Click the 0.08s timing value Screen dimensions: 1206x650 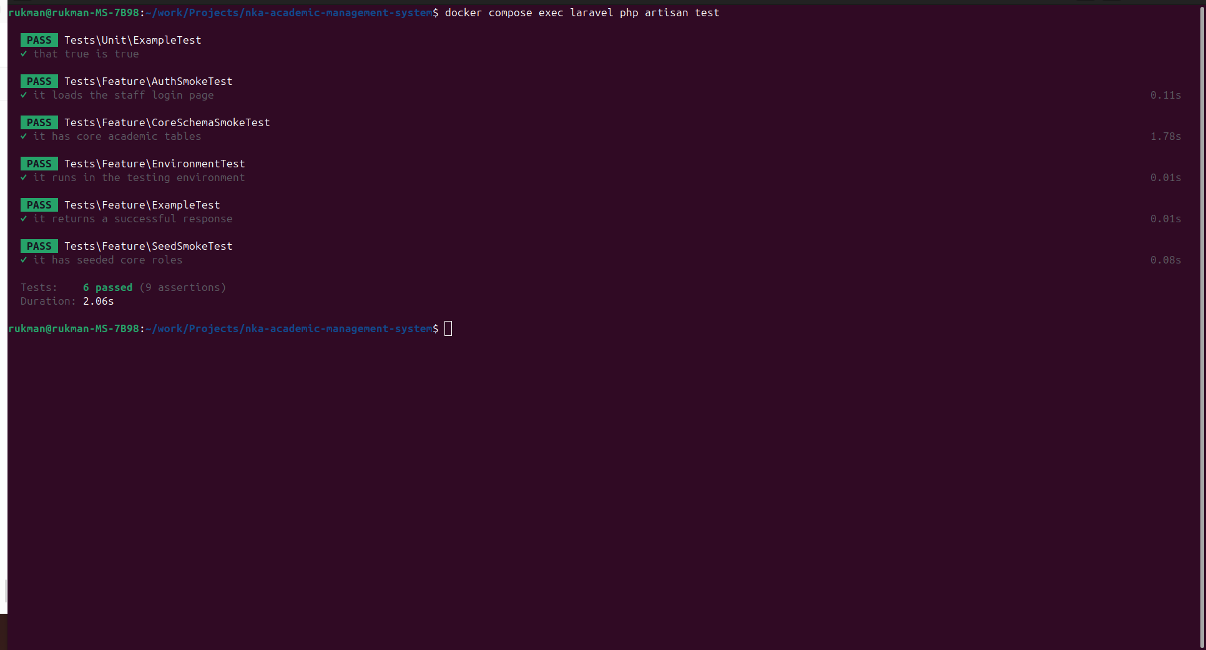[x=1166, y=260]
